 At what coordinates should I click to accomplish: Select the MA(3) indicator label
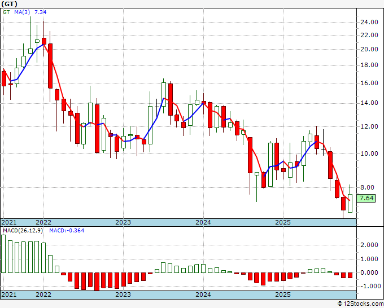(22, 12)
